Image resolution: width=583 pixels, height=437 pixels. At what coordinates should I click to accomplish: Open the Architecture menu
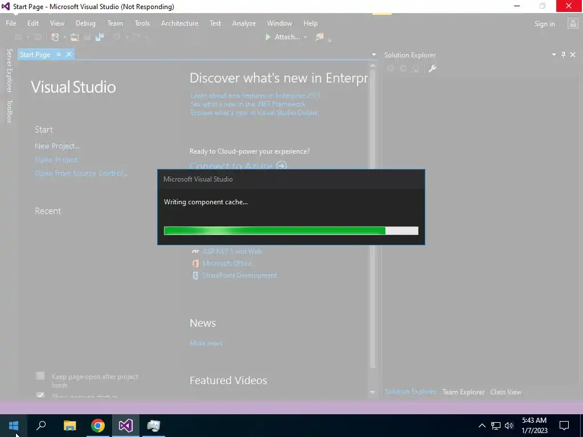pos(179,23)
